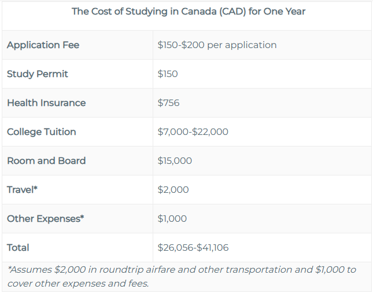Select the Application Fee row label
The image size is (373, 293).
coord(43,45)
